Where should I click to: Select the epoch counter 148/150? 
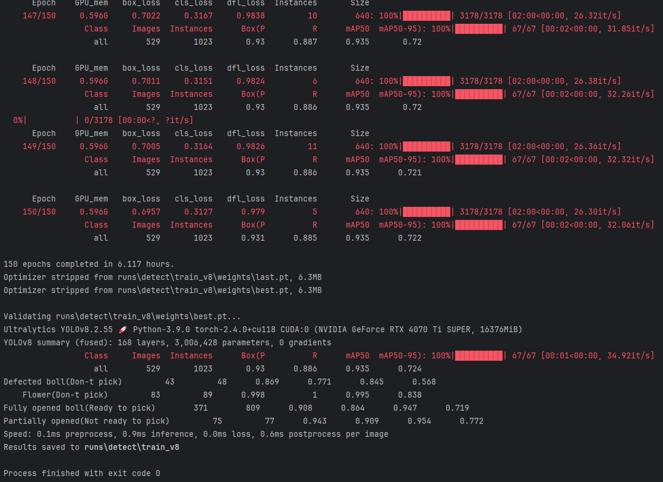tap(39, 81)
